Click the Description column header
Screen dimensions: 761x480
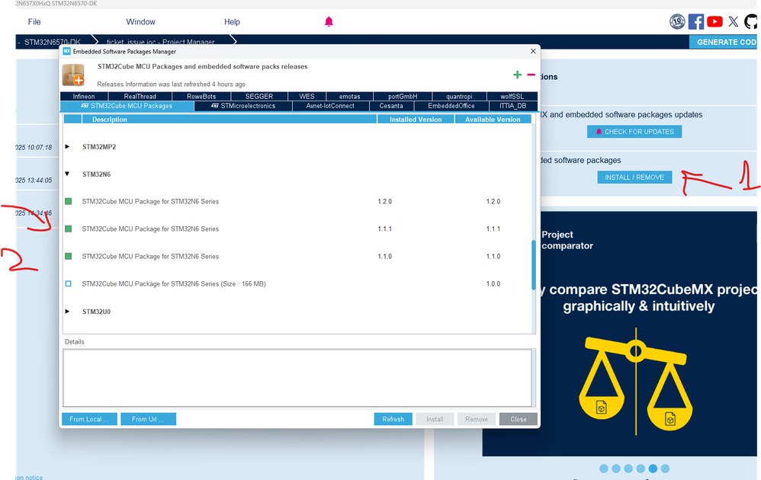coord(230,120)
